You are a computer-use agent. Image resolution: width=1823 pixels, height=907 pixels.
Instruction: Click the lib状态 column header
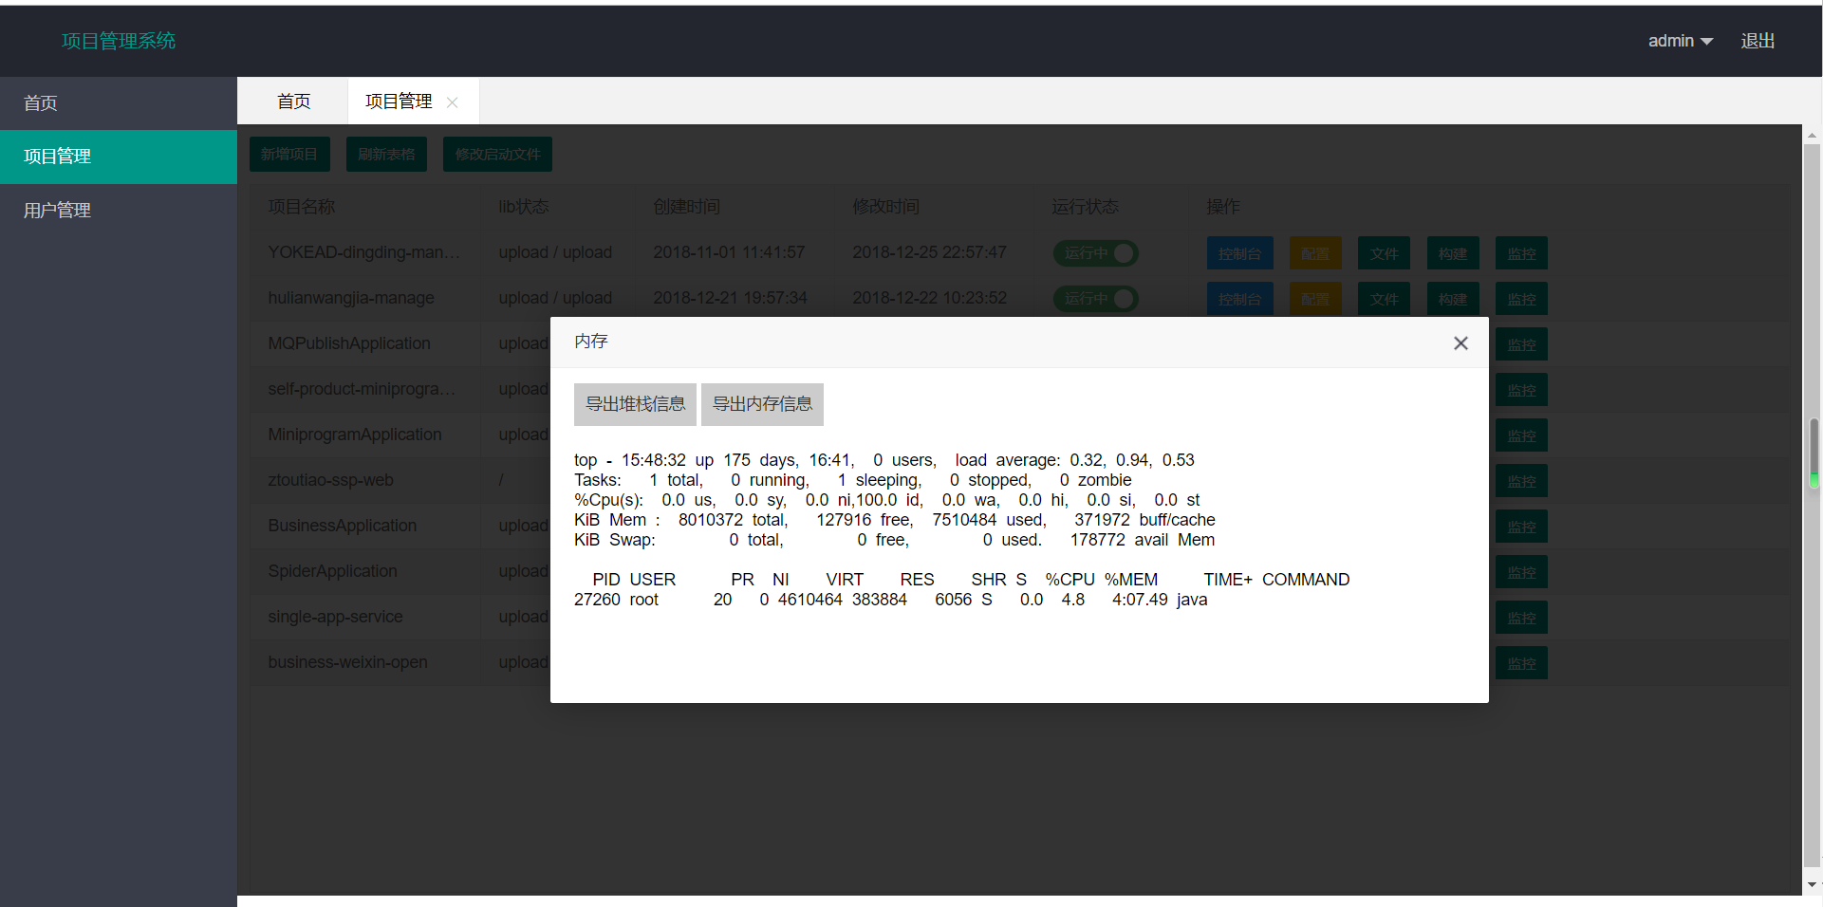524,207
